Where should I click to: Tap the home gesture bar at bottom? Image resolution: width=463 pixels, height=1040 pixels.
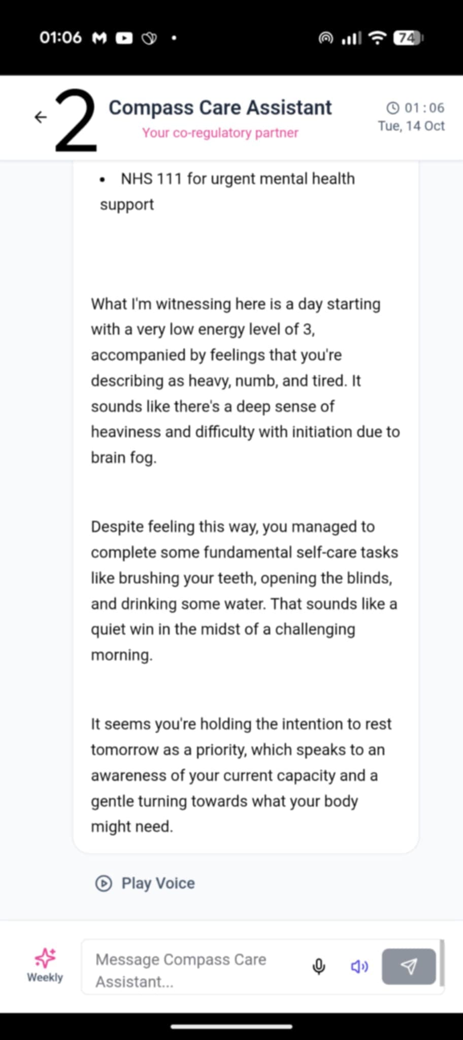231,1026
